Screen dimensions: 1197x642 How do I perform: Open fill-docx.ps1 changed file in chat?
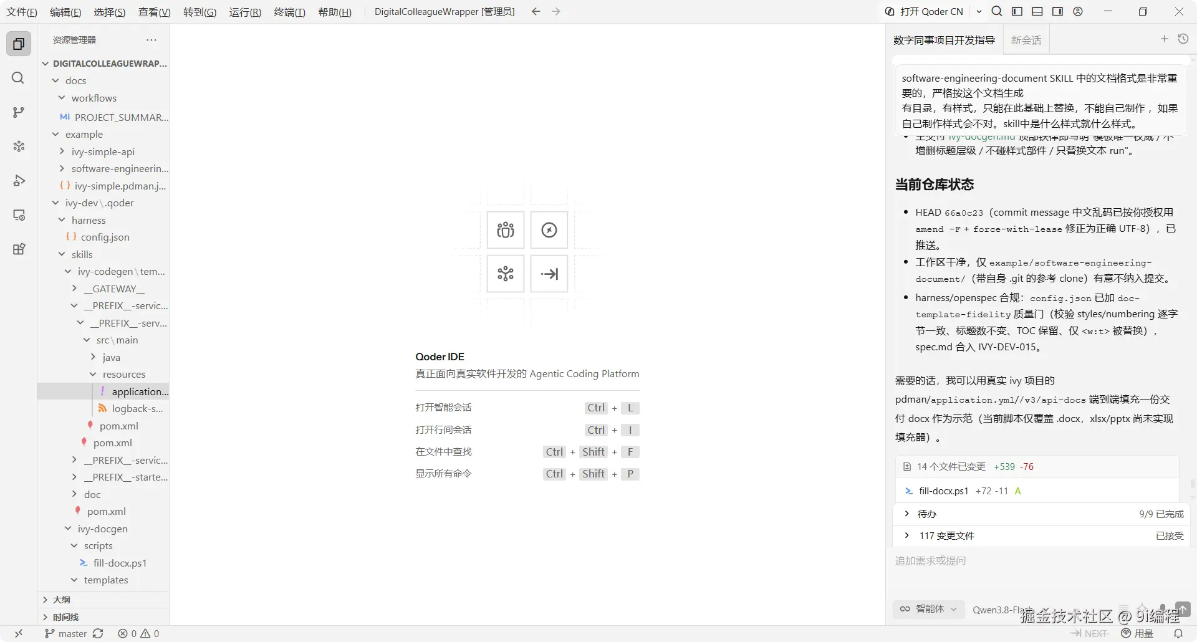click(1037, 491)
